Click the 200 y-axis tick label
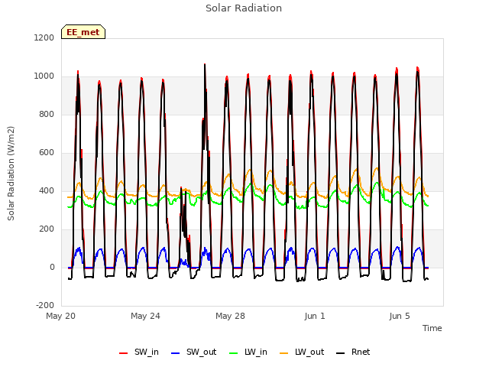This screenshot has width=489, height=367. tap(47, 229)
